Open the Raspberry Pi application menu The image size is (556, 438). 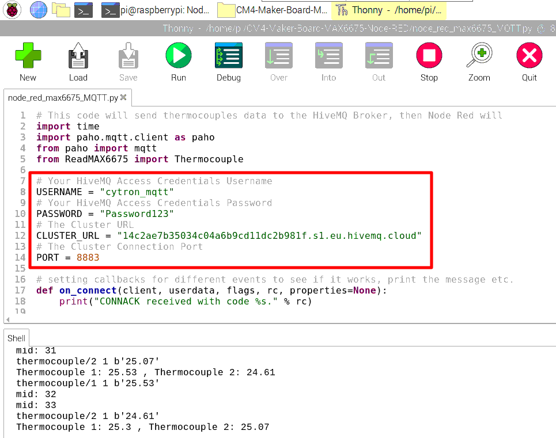coord(13,9)
